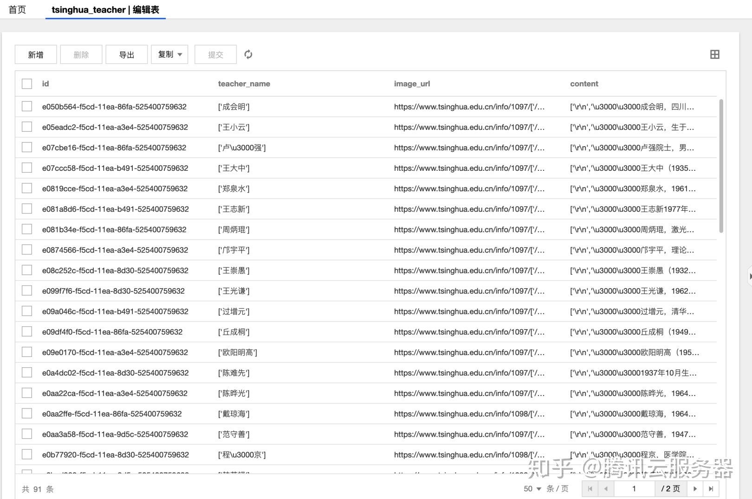Click id e0aa3a58-f5cd-11ea-9d5c-525400759632

[x=115, y=434]
